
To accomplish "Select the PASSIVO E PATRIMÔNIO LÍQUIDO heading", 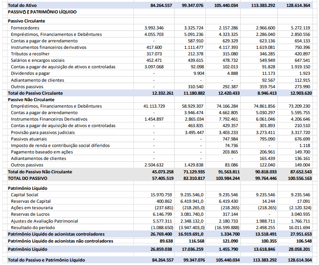I will (x=42, y=12).
